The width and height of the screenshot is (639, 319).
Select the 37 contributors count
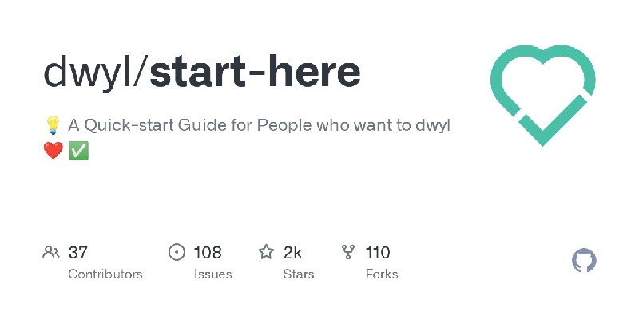tap(77, 253)
